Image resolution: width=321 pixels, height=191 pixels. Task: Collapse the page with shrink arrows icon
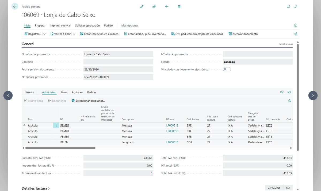[296, 7]
